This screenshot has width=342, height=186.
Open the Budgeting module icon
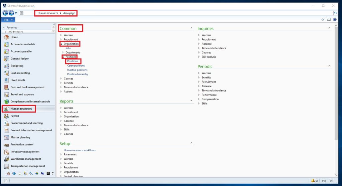pos(6,66)
